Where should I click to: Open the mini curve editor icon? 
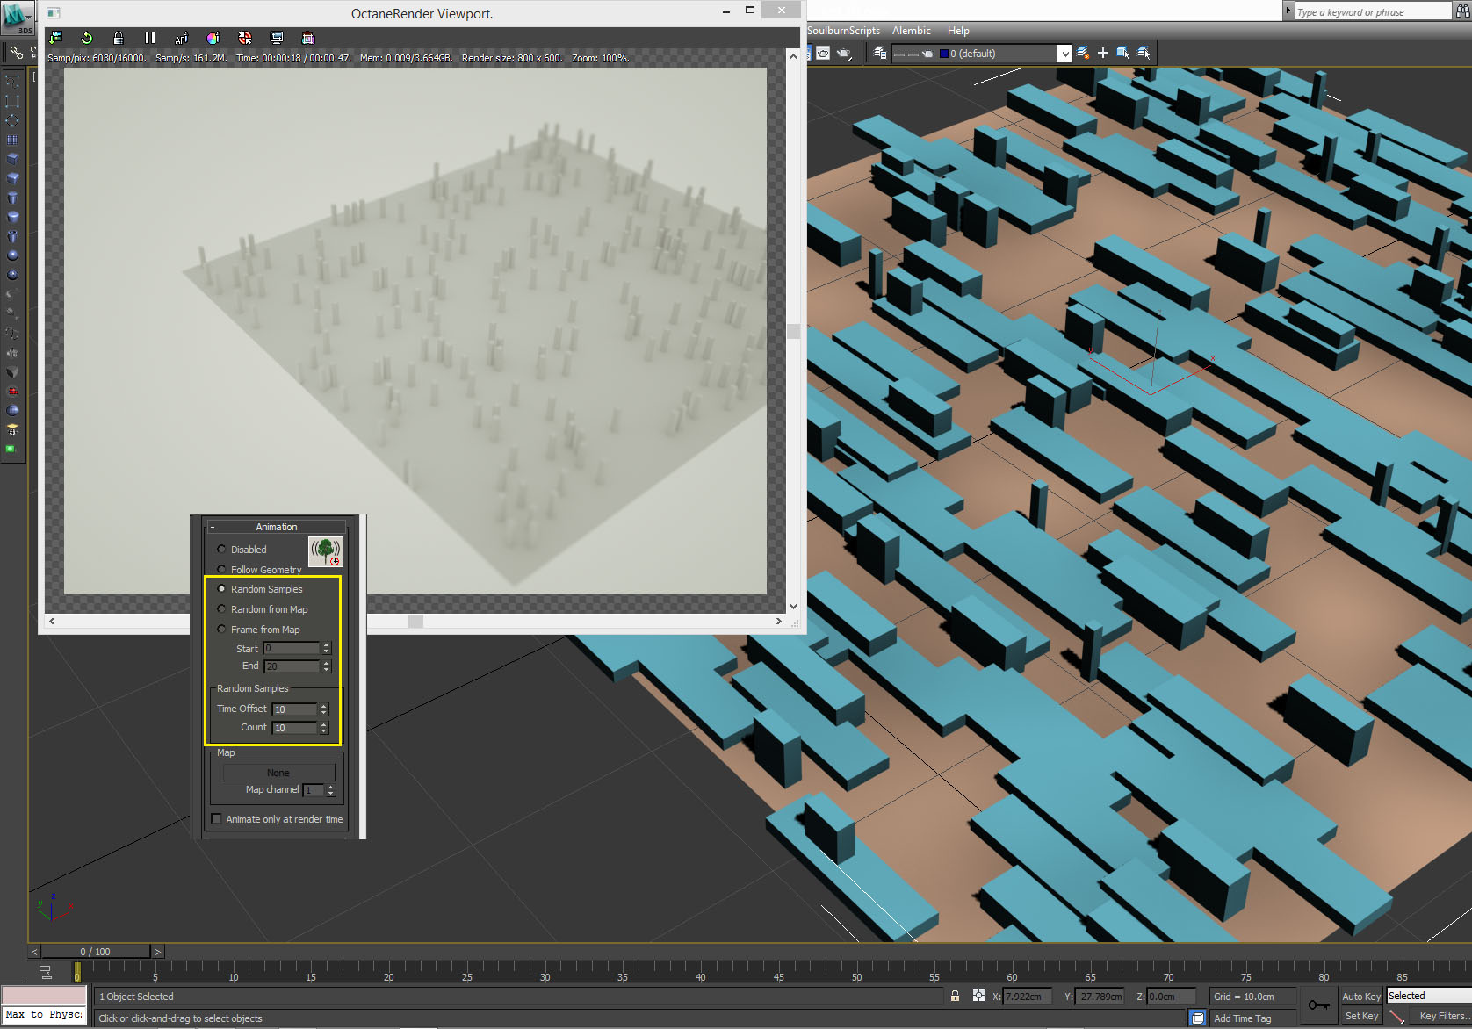(x=46, y=972)
